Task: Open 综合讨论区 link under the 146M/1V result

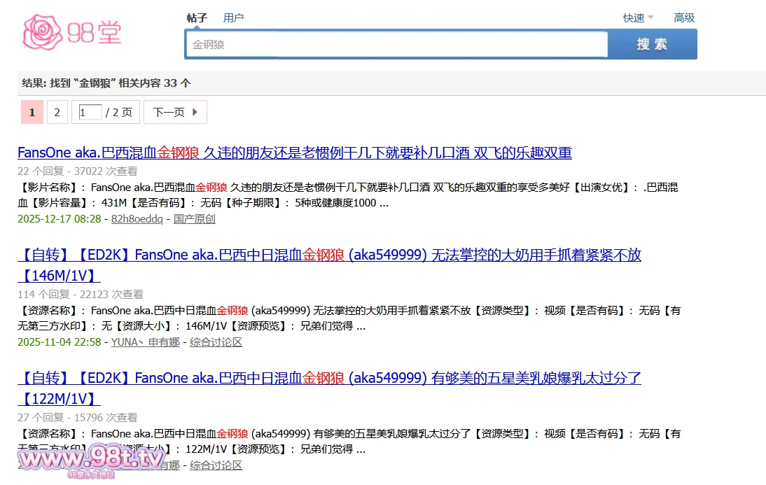Action: (x=216, y=342)
